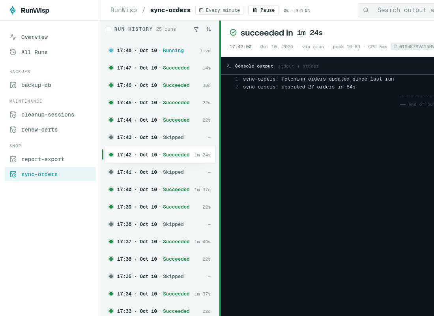Click the renew-certs calendar-clock icon
This screenshot has width=434, height=316.
[13, 130]
